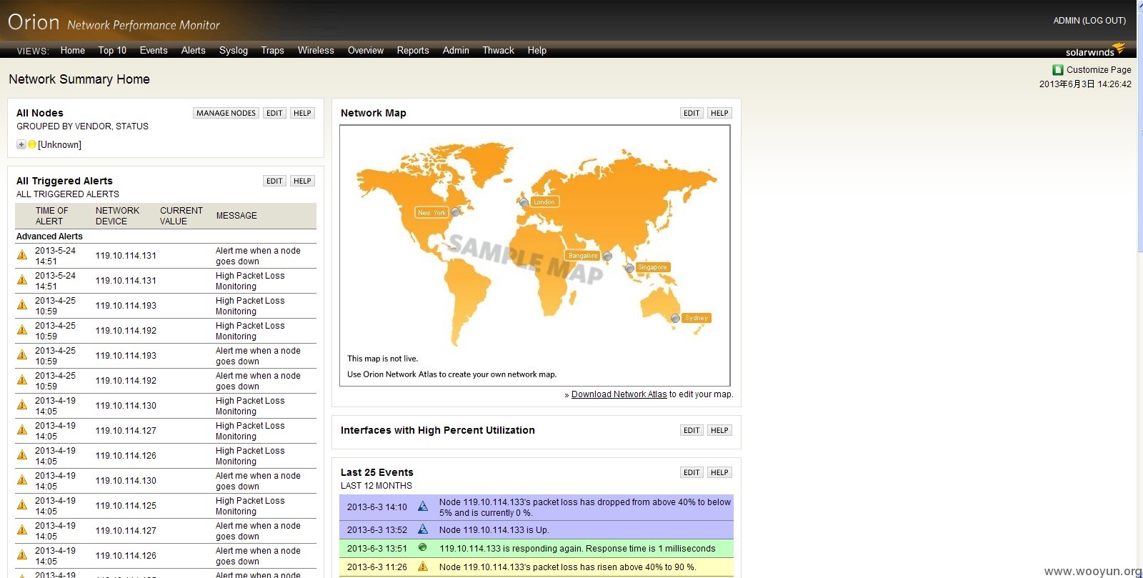Open the Thwack menu item
The width and height of the screenshot is (1143, 578).
coord(499,51)
